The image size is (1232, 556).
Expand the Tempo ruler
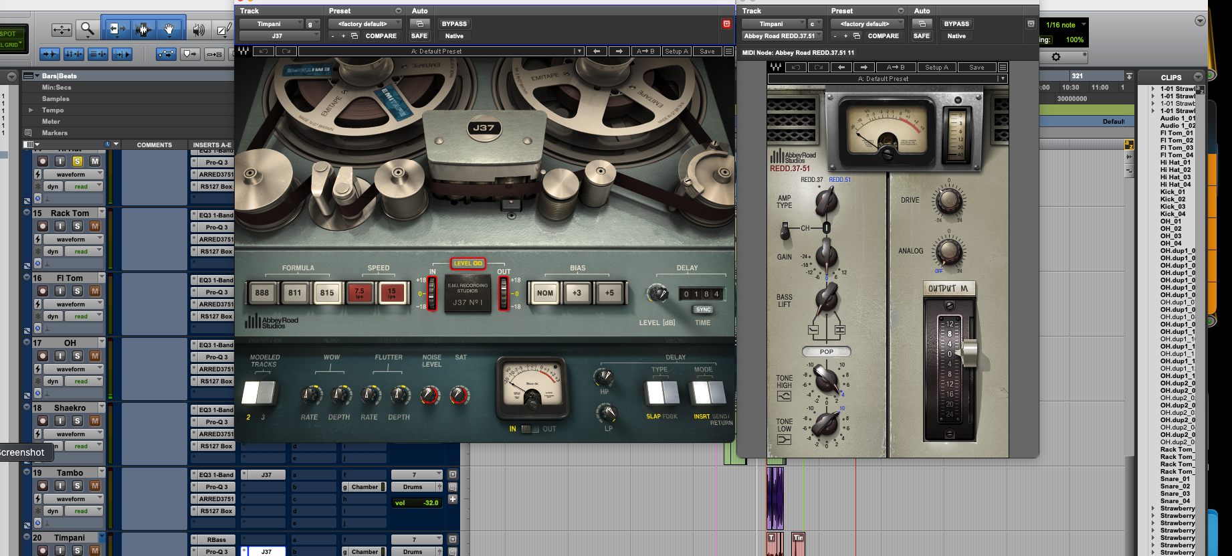30,110
